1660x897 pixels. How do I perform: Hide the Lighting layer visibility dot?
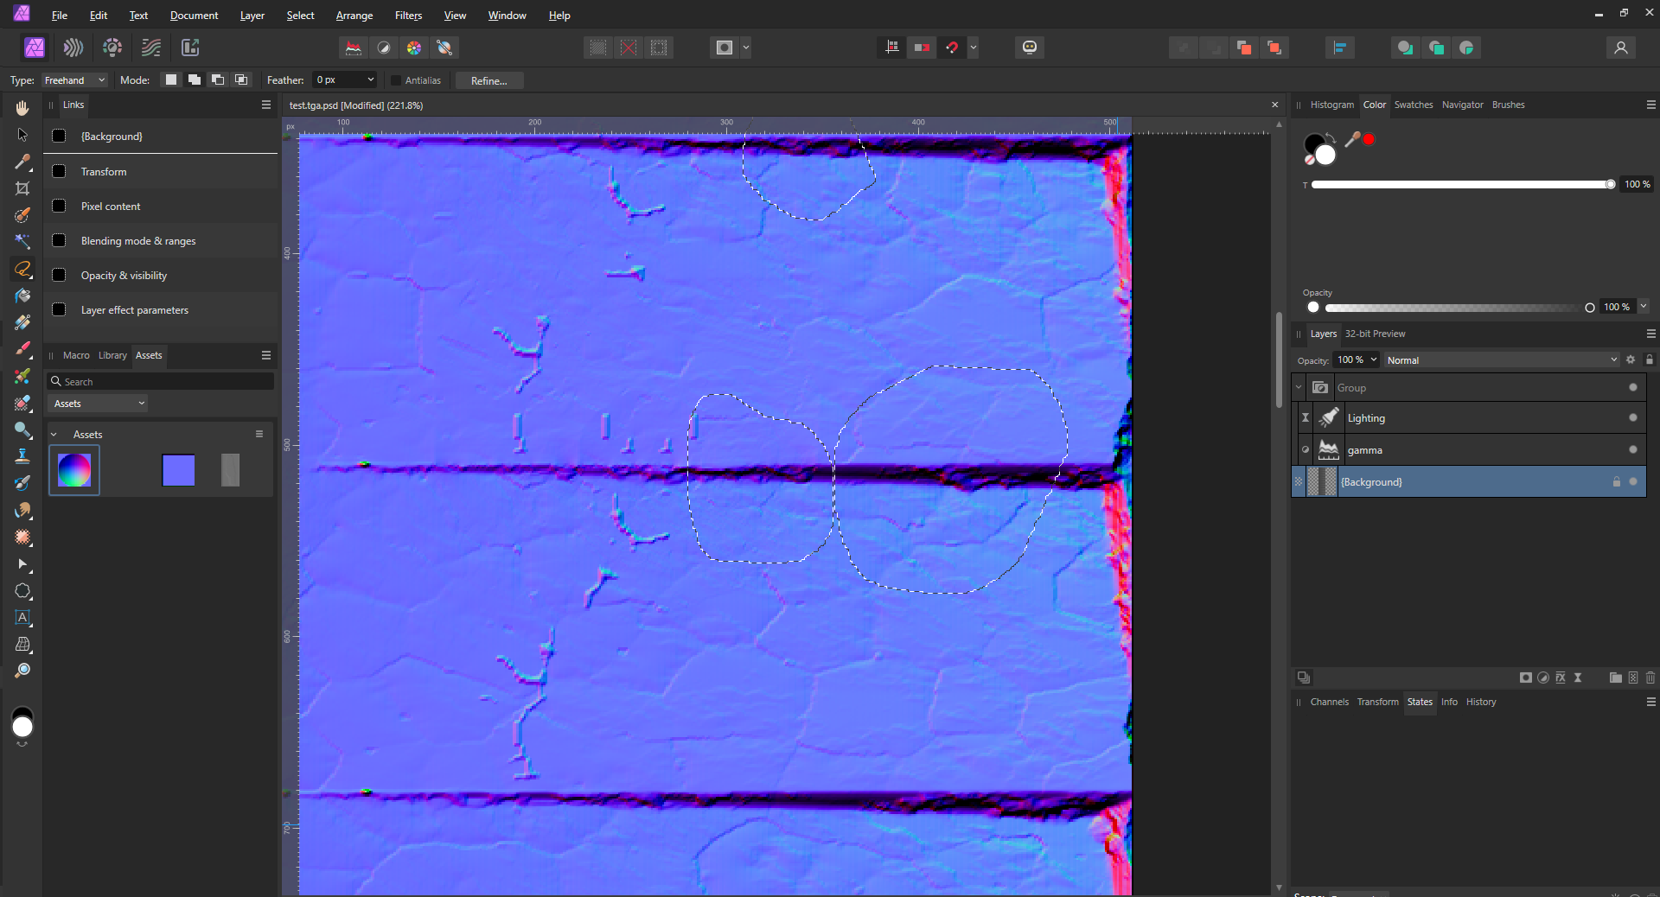click(x=1633, y=417)
